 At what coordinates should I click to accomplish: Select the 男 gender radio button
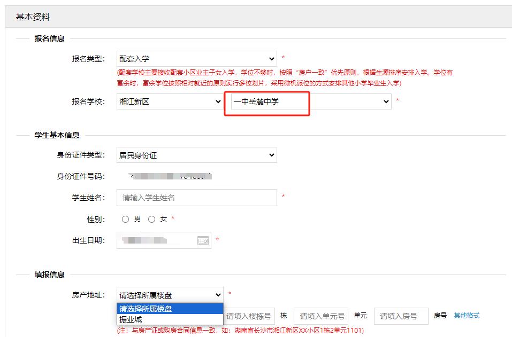tap(126, 219)
